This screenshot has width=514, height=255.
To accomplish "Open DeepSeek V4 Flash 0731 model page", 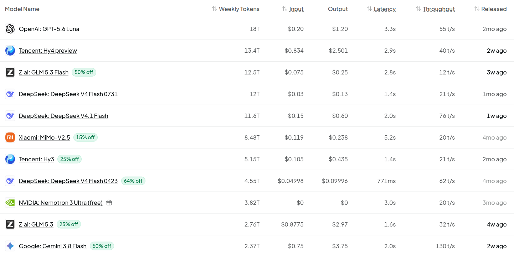I will [68, 94].
